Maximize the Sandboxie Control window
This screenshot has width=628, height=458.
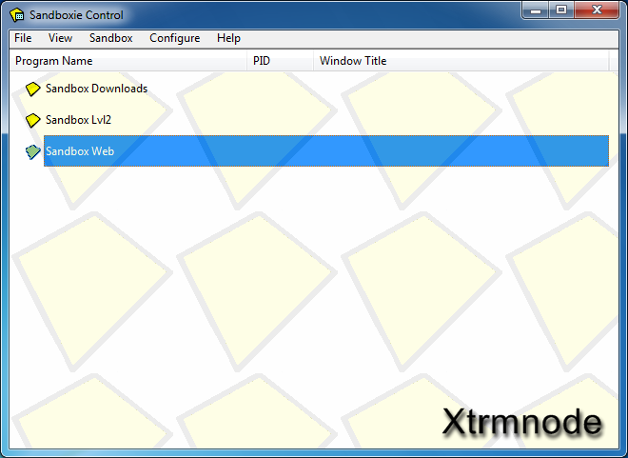tap(561, 10)
